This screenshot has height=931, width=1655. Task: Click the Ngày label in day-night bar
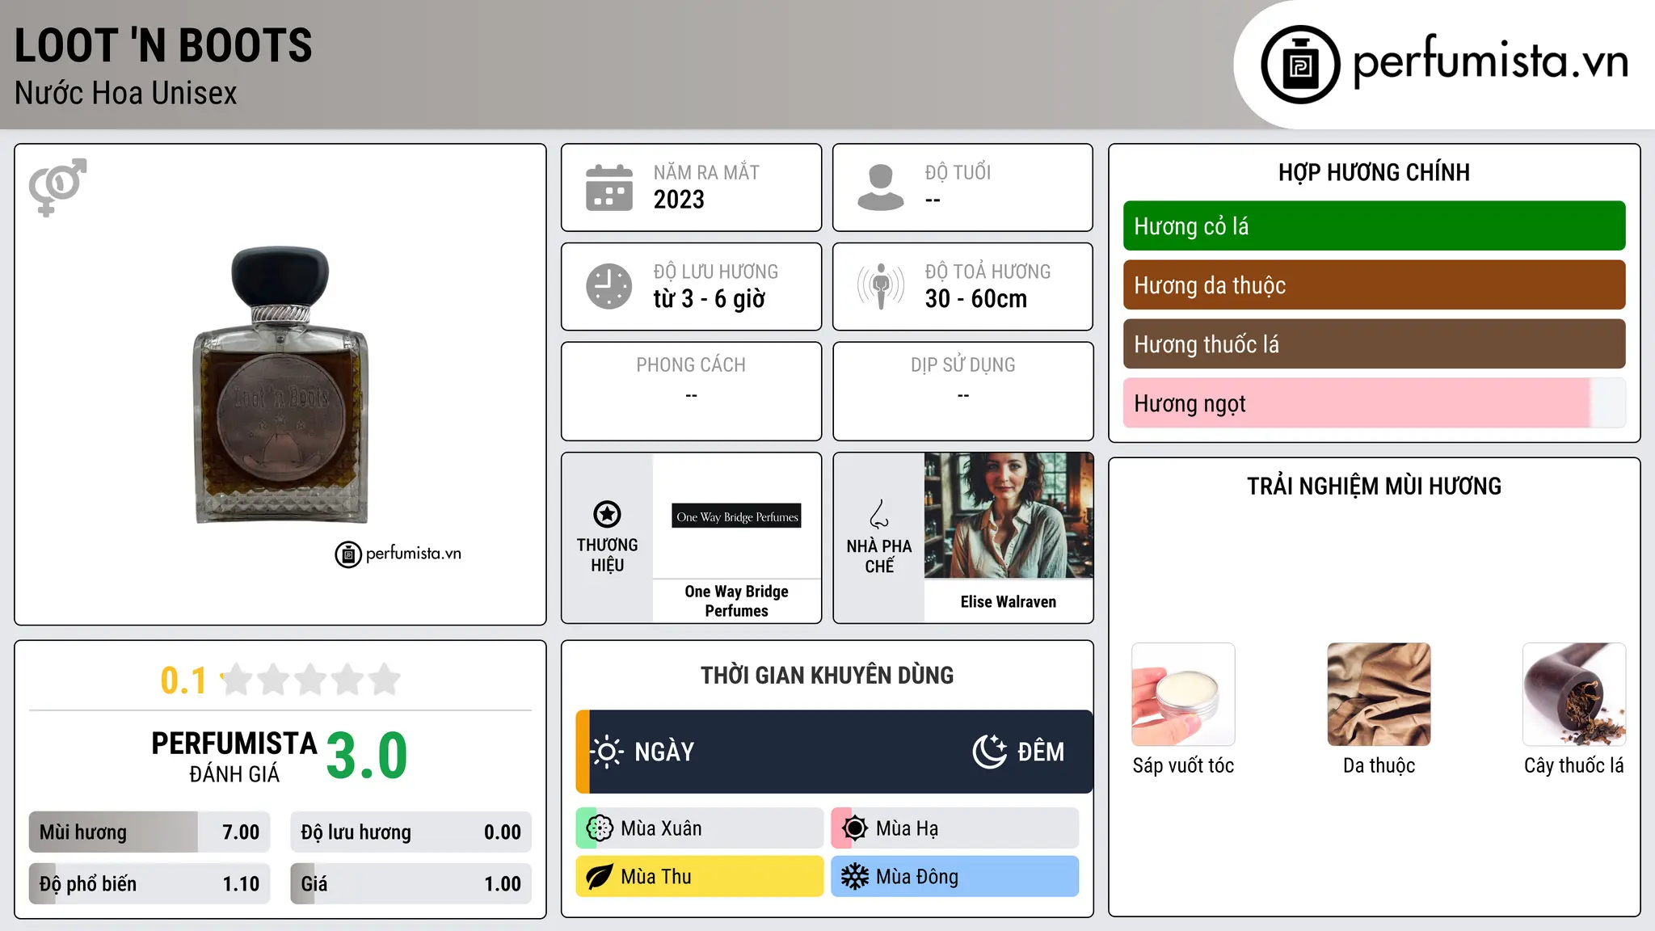tap(664, 752)
